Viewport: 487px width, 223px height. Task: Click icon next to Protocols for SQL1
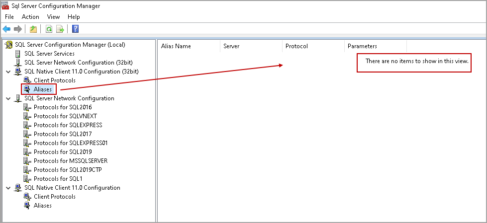coord(27,179)
